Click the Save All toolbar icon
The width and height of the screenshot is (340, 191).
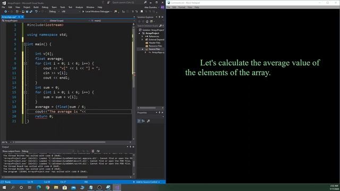tap(31, 12)
